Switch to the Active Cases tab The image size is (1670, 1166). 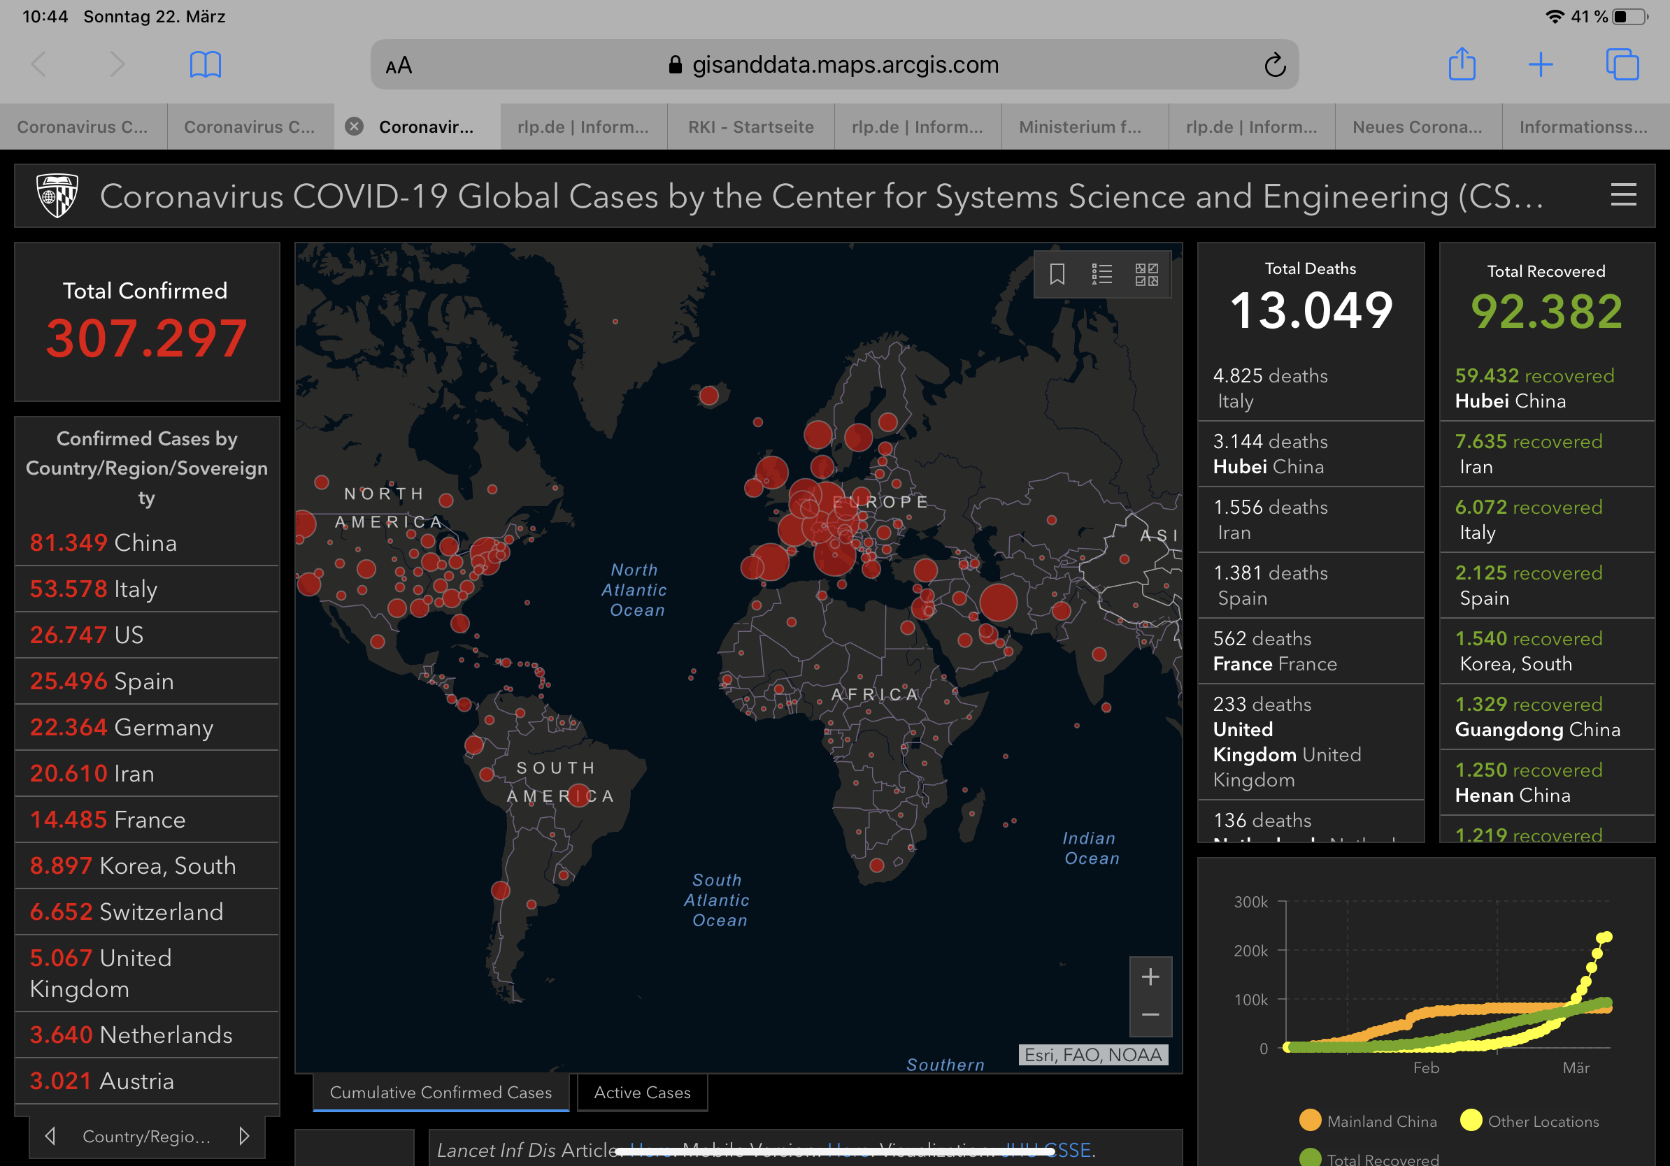pos(642,1093)
